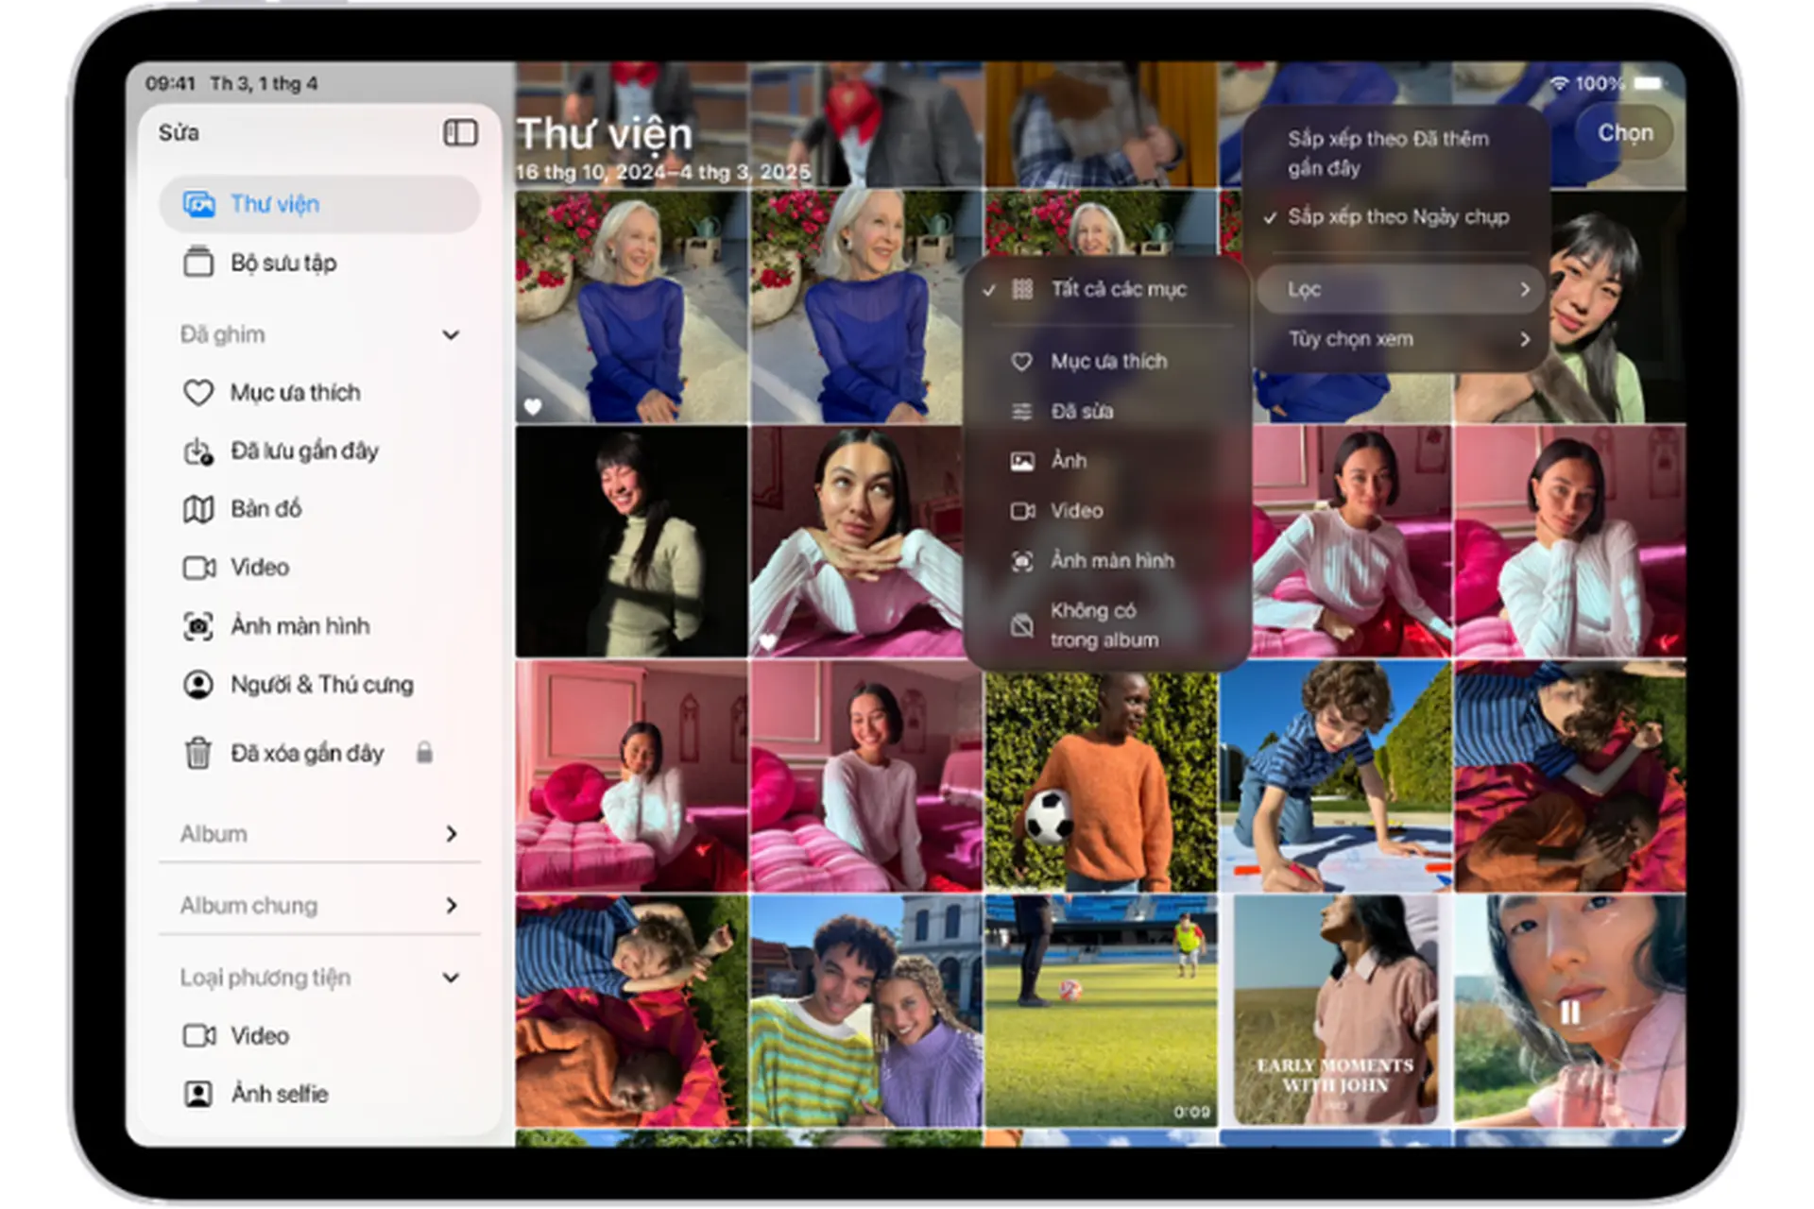
Task: Click the heart badge on first blue-dress photo
Action: pyautogui.click(x=533, y=406)
